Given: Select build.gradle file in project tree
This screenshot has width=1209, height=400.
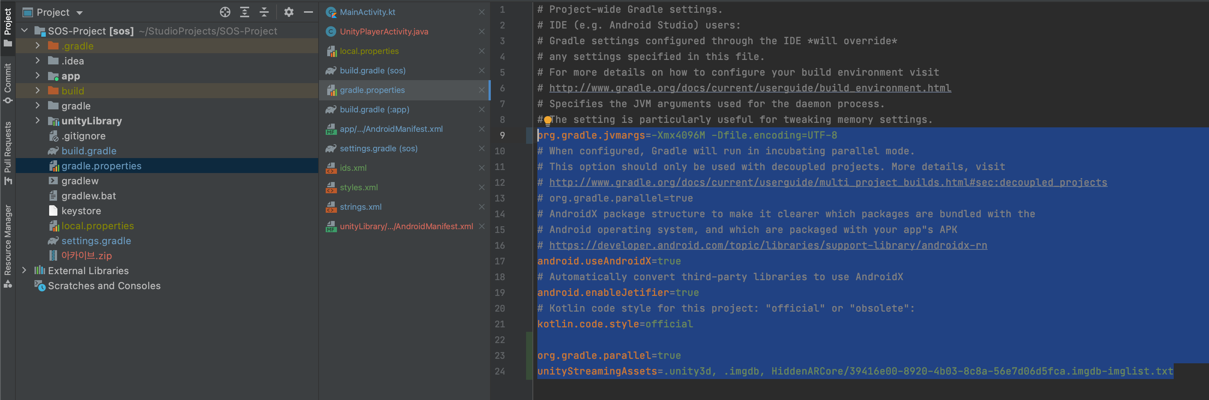Looking at the screenshot, I should (89, 151).
